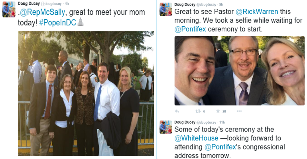Favorite the selfie tweet with the star
The image size is (307, 159).
click(x=218, y=111)
